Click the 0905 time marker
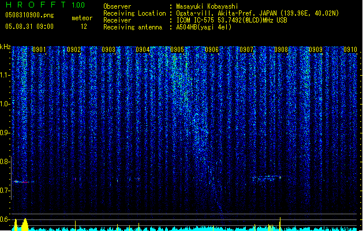363x231 pixels. pos(177,50)
